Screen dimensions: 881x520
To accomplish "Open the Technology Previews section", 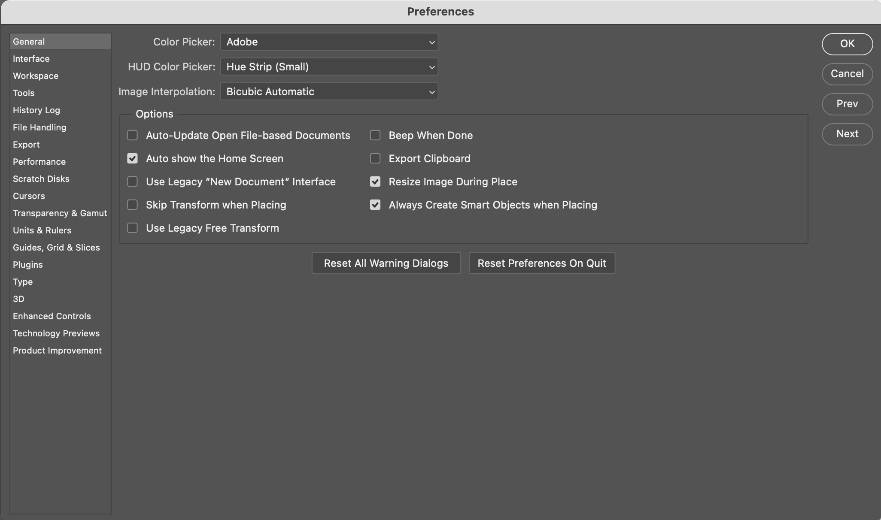I will click(x=56, y=333).
